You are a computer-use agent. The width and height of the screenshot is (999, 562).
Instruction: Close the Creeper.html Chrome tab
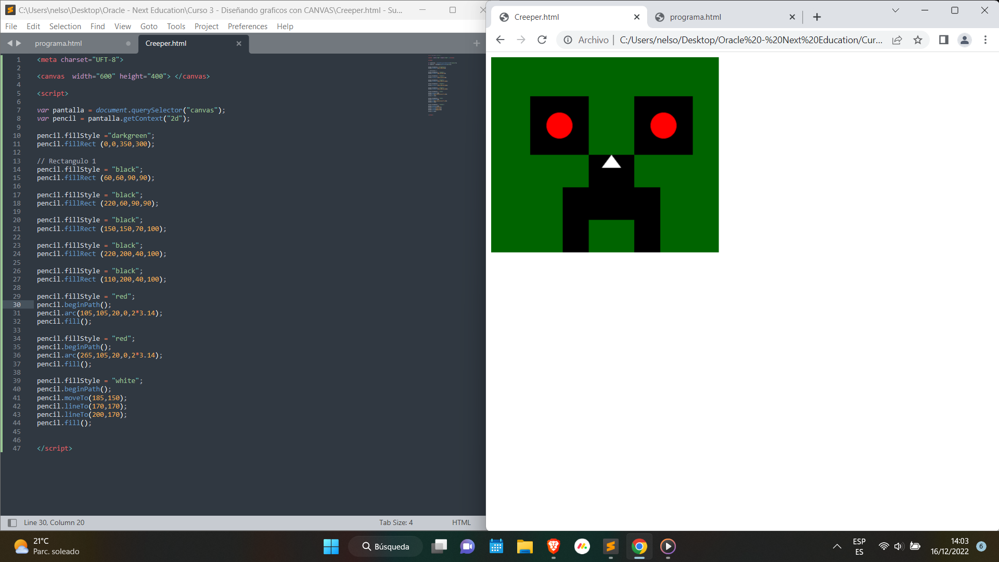click(637, 17)
